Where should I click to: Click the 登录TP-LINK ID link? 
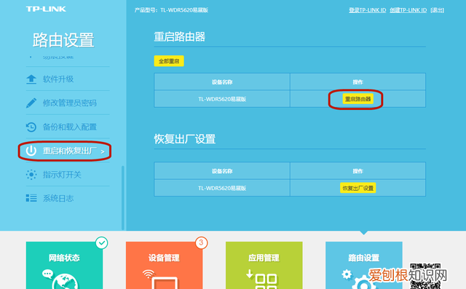(x=367, y=10)
